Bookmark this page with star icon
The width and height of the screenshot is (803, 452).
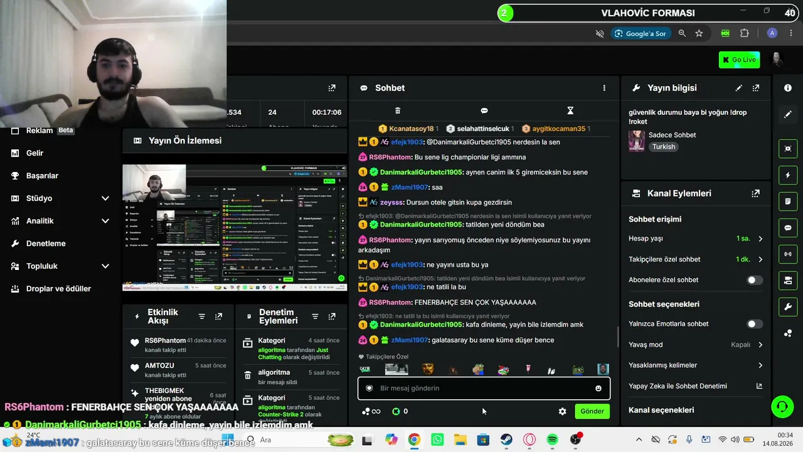tap(699, 33)
